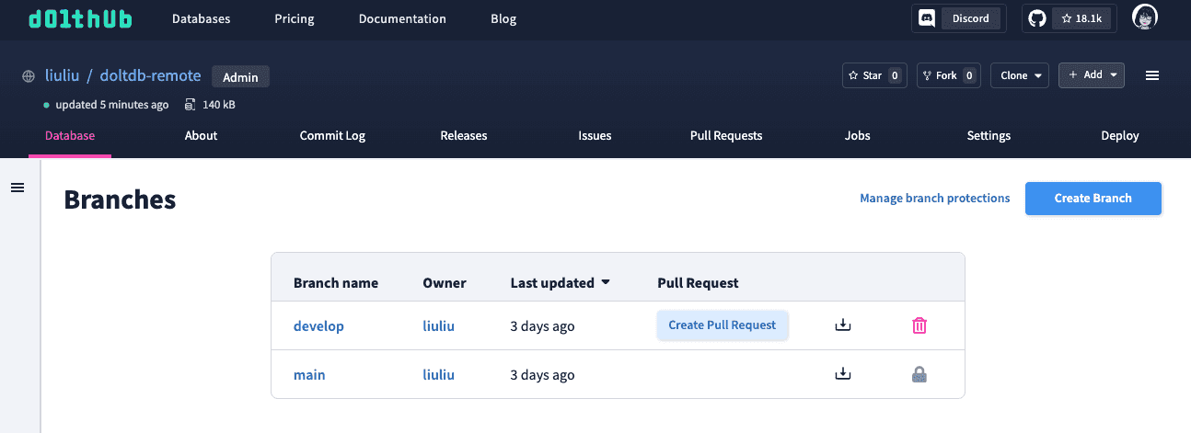Screen dimensions: 1191x433
Task: Open the user avatar menu
Action: point(1144,18)
